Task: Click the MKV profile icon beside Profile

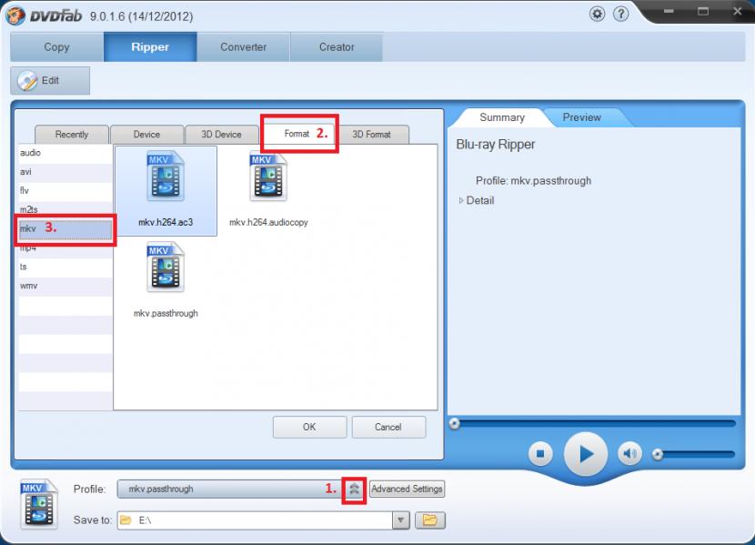Action: tap(39, 504)
